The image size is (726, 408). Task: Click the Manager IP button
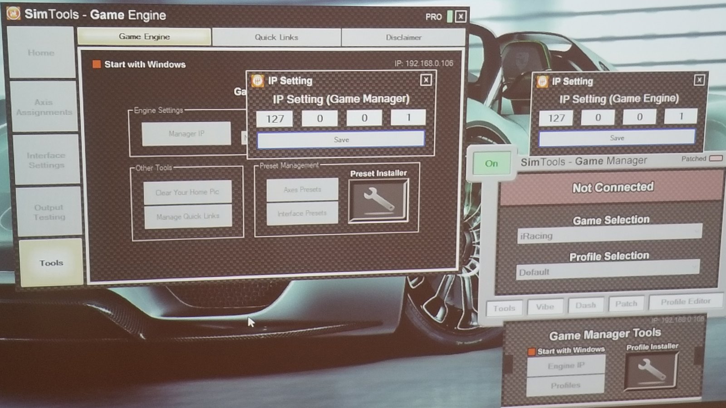[186, 134]
